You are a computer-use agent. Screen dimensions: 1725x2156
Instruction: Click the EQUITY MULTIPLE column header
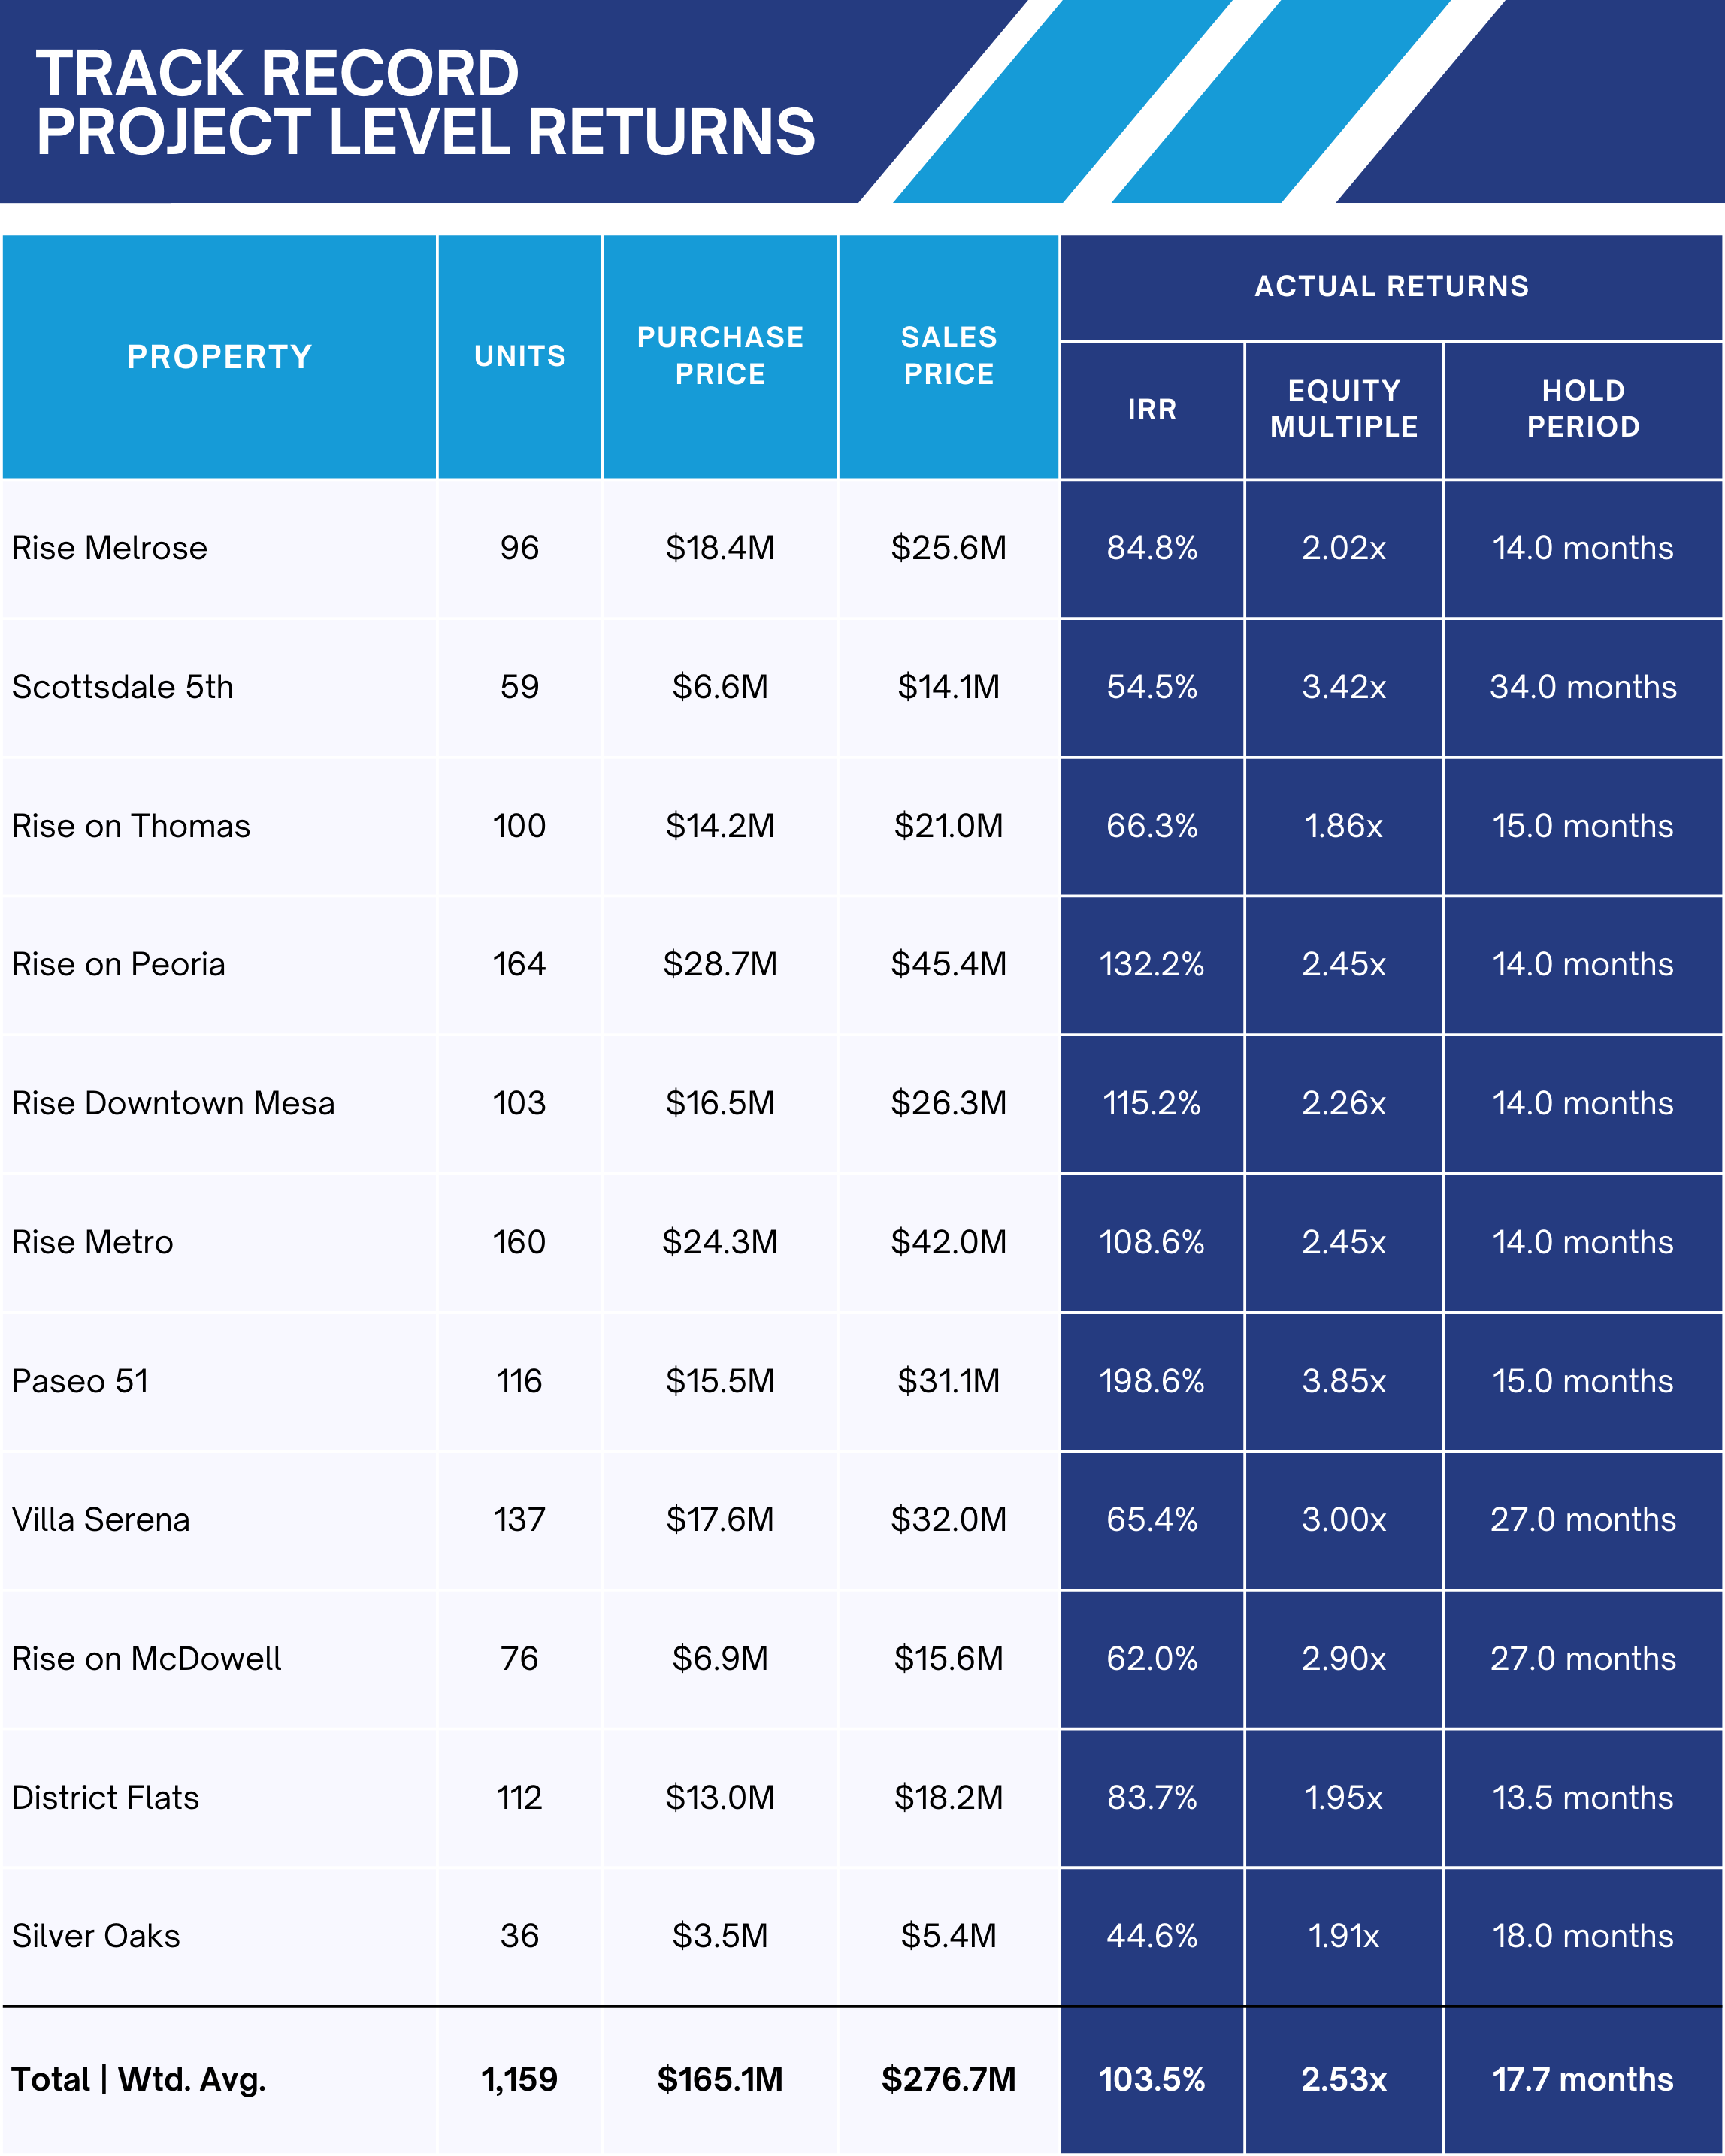coord(1344,409)
